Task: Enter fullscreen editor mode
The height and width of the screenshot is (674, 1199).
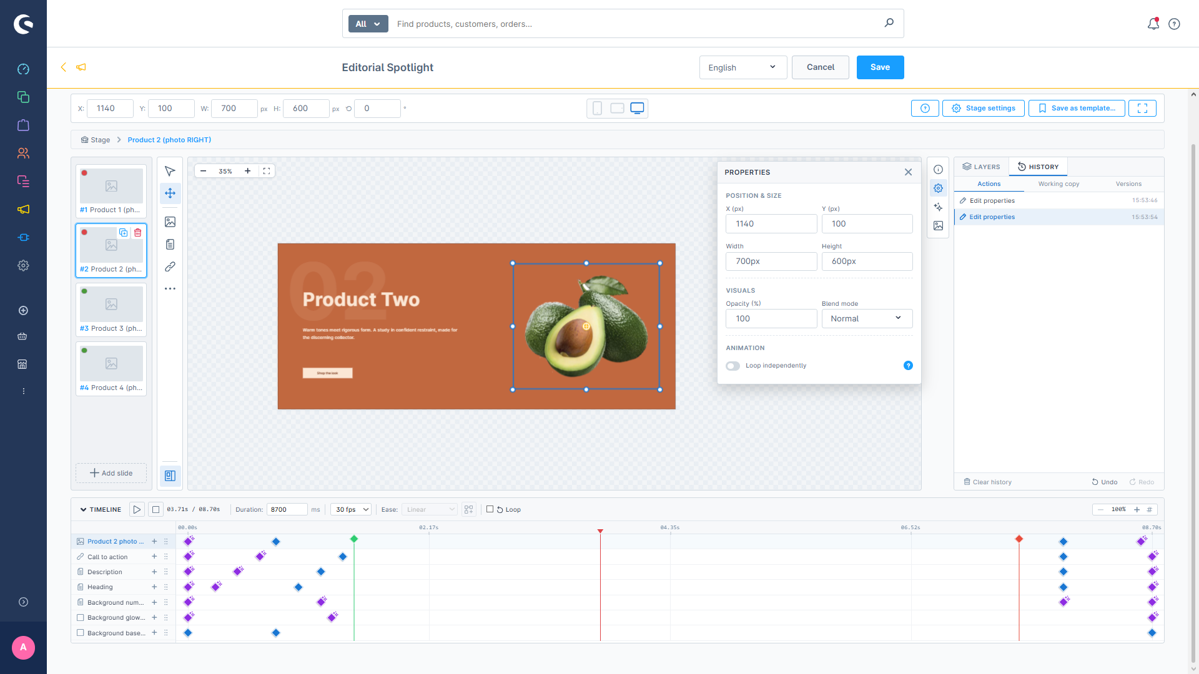Action: pos(1142,109)
